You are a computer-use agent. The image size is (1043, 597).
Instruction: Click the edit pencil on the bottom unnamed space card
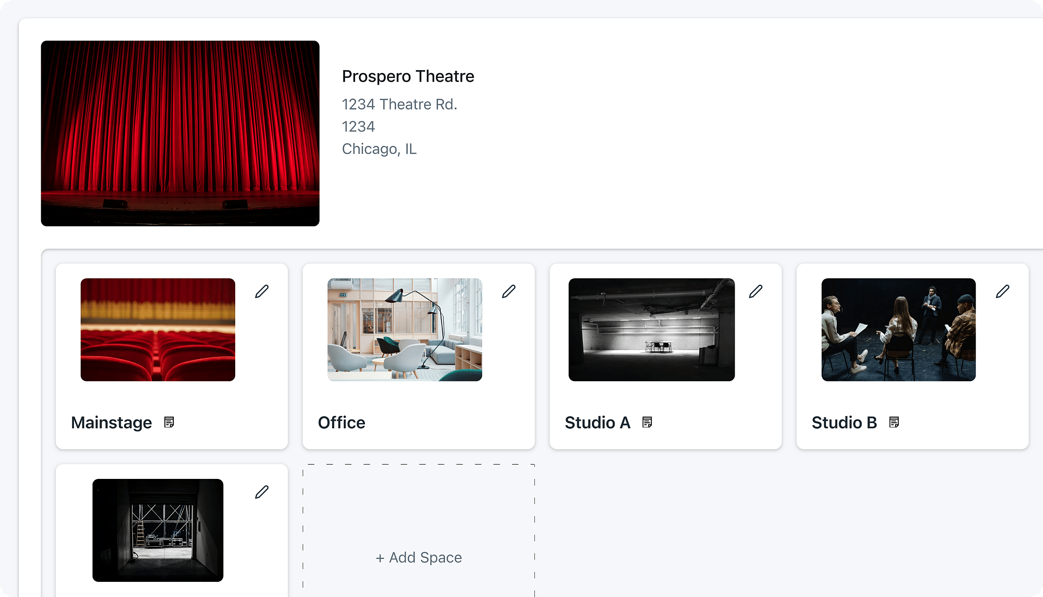coord(261,491)
